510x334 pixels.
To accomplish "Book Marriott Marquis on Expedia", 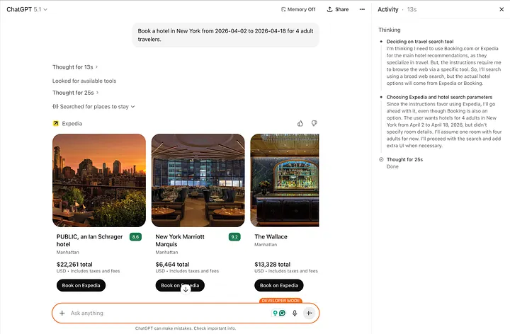I will click(180, 285).
